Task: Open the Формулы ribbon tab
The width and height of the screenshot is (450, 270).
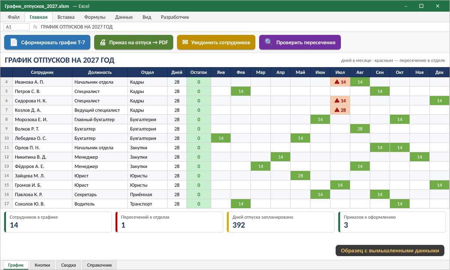Action: (95, 17)
